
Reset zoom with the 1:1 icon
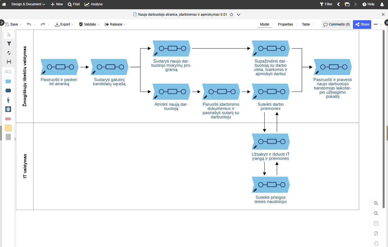point(376,223)
